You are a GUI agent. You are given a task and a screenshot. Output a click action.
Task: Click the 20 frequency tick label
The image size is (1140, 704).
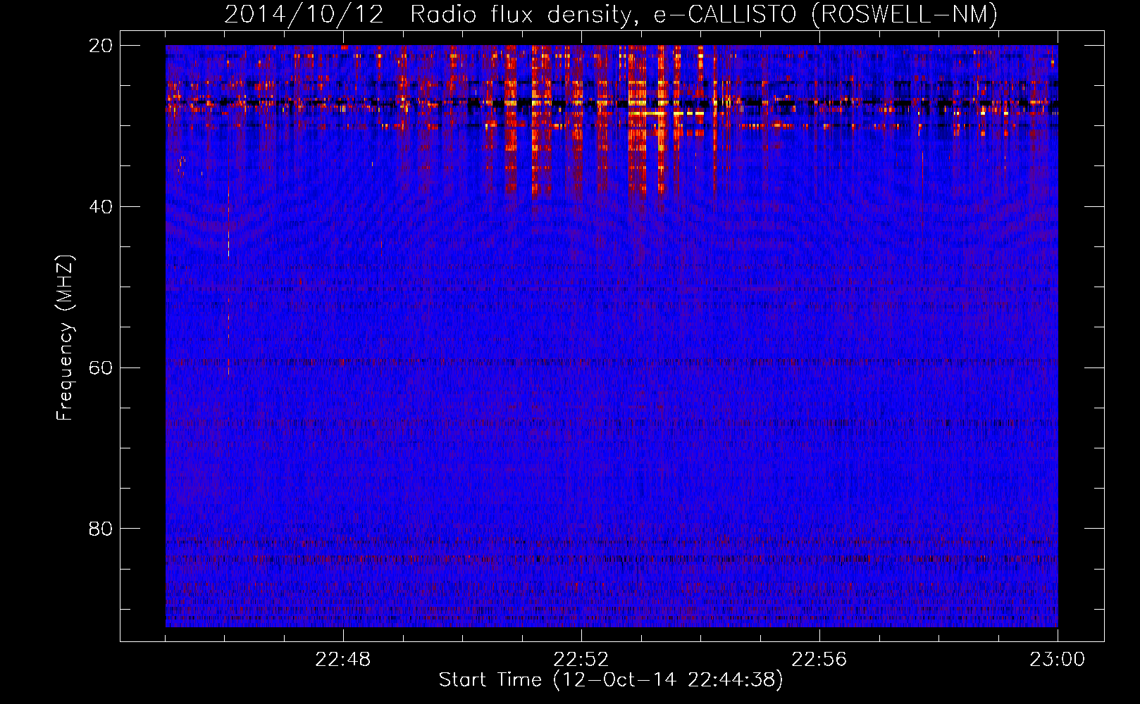101,46
